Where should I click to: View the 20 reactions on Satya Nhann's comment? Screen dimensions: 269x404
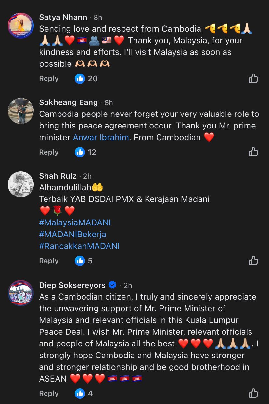[86, 78]
